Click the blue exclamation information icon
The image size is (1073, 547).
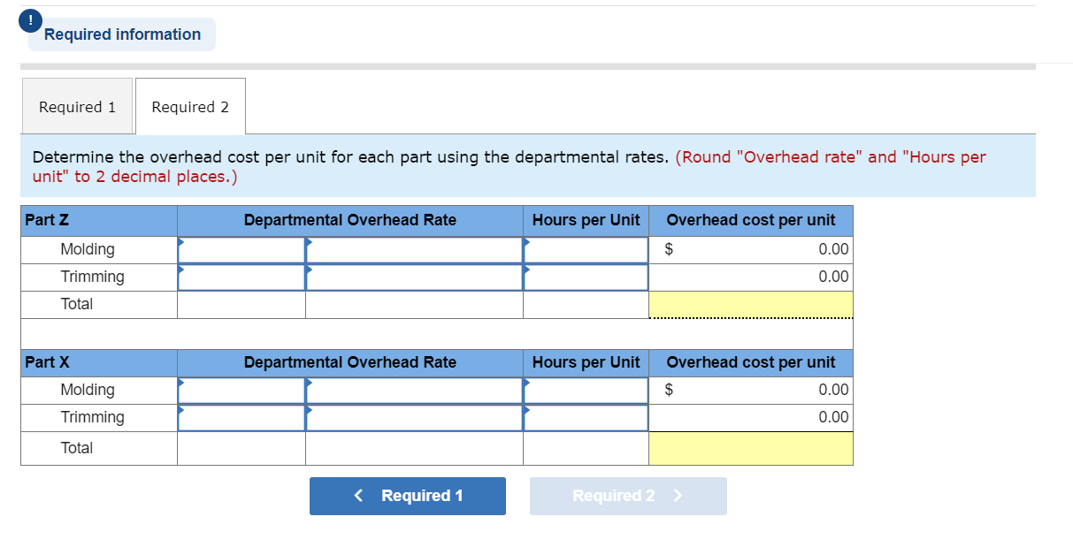click(29, 19)
